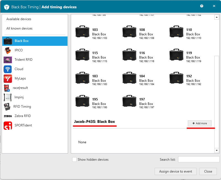Viewport: 221px width, 180px height.
Task: Select the Black Box device category
Action: [35, 41]
